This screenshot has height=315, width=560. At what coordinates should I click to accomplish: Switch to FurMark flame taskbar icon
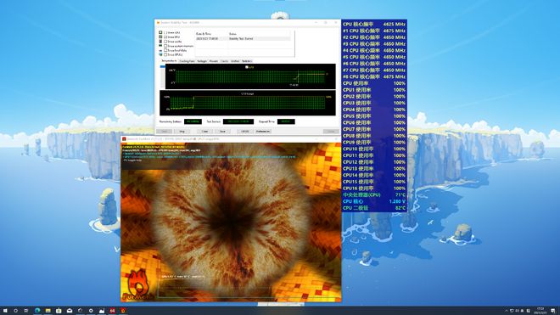pos(123,311)
